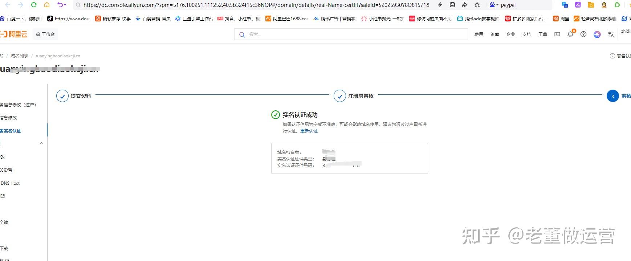Open the 抖音、小红书 bookmark
Image resolution: width=631 pixels, height=261 pixels.
[x=239, y=19]
